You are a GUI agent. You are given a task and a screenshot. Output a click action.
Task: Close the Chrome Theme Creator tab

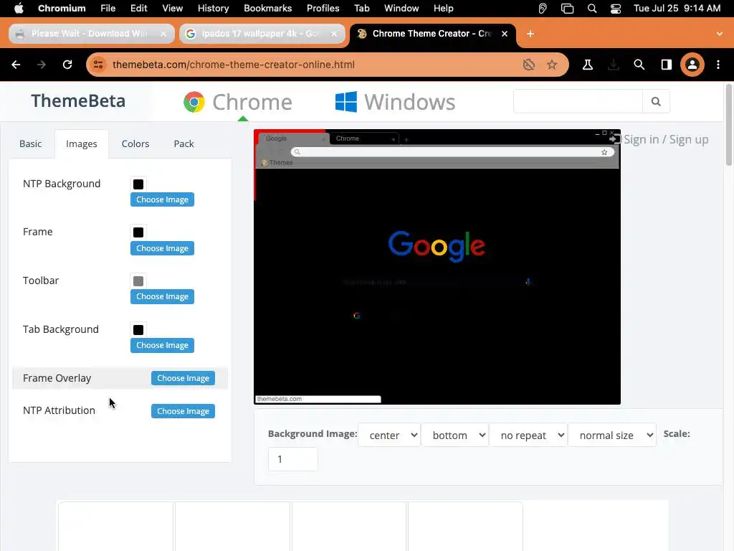tap(505, 34)
